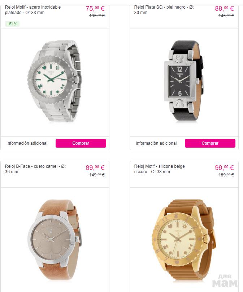Select the Reloj Plate SQ piel negro title
This screenshot has height=292, width=243.
(x=164, y=10)
